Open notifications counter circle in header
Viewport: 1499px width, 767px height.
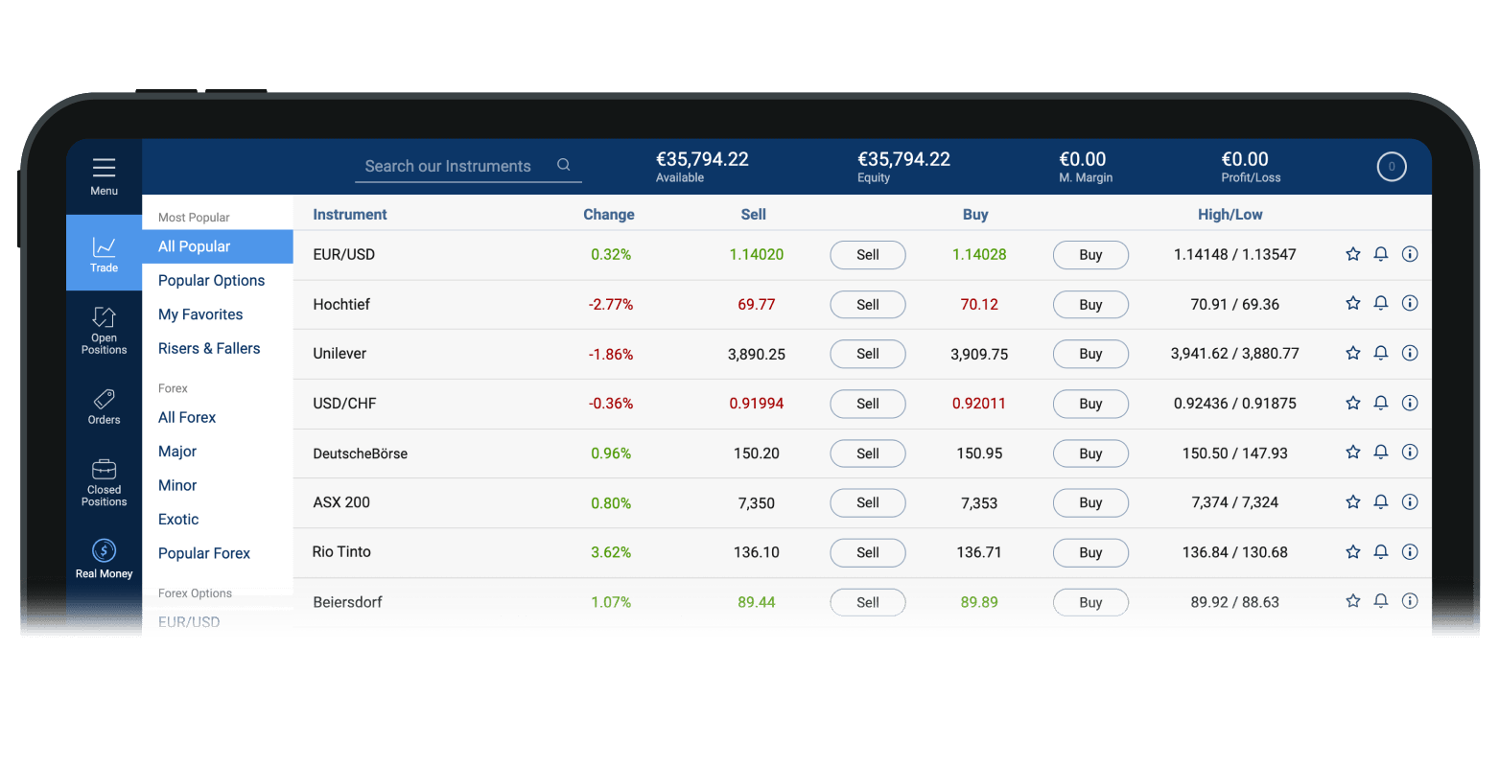(1391, 167)
